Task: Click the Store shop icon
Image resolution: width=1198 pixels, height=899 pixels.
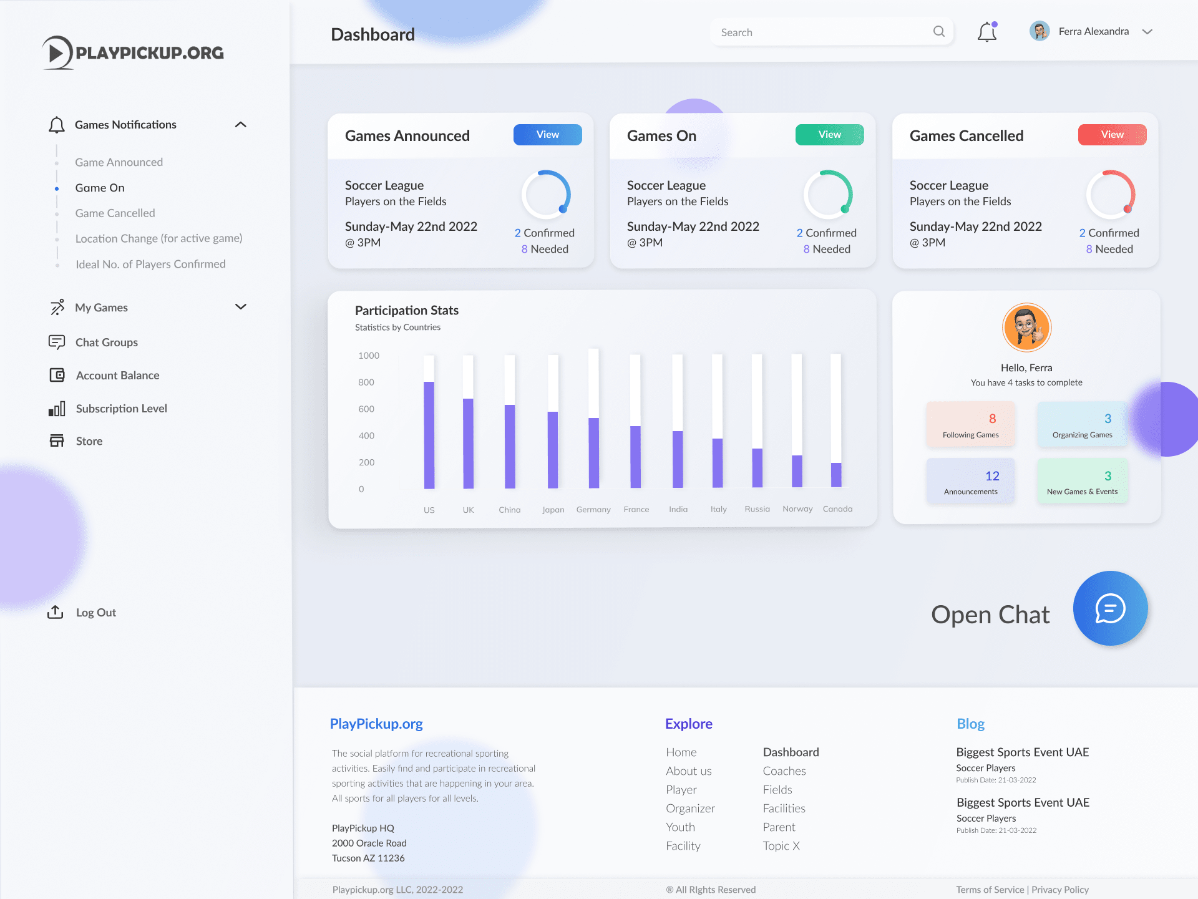Action: coord(57,441)
